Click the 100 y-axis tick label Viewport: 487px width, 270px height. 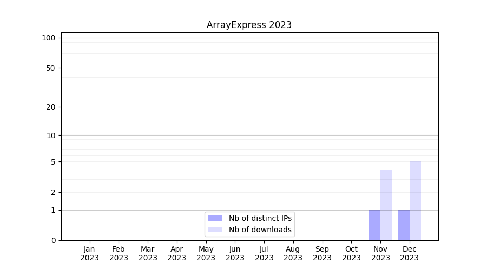click(49, 38)
